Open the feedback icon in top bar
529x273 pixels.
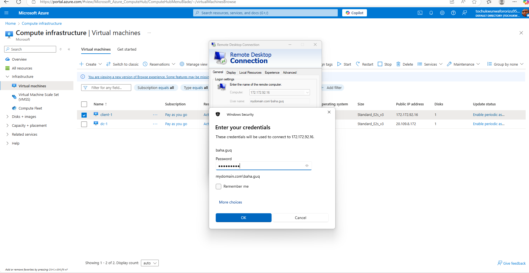tap(465, 13)
